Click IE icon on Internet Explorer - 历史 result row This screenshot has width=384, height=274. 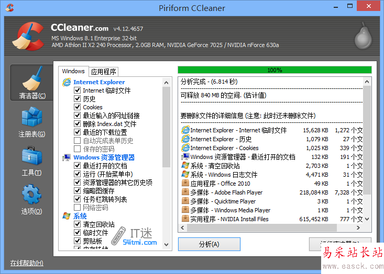point(185,139)
